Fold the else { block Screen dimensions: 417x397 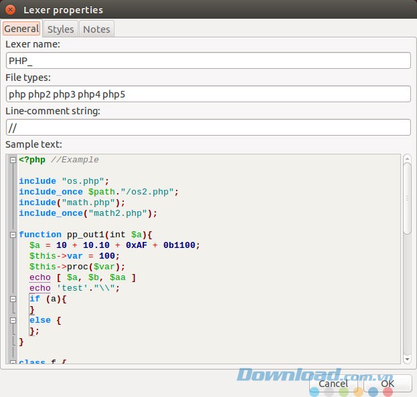tap(13, 320)
